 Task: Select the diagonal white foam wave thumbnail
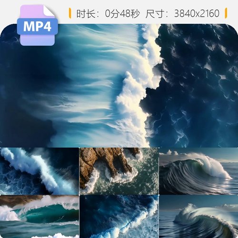tap(40, 171)
